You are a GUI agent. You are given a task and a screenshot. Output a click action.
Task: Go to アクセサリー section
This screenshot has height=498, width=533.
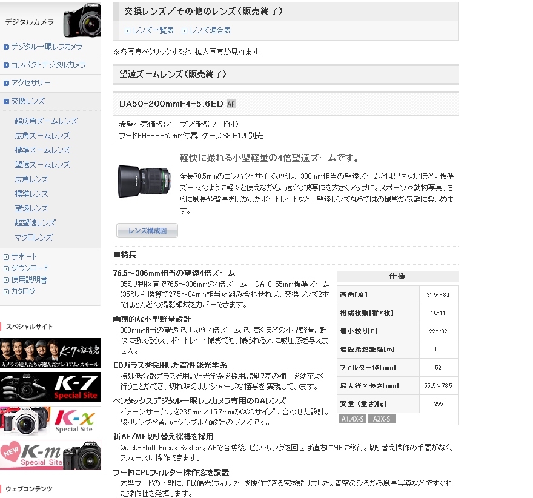point(31,83)
